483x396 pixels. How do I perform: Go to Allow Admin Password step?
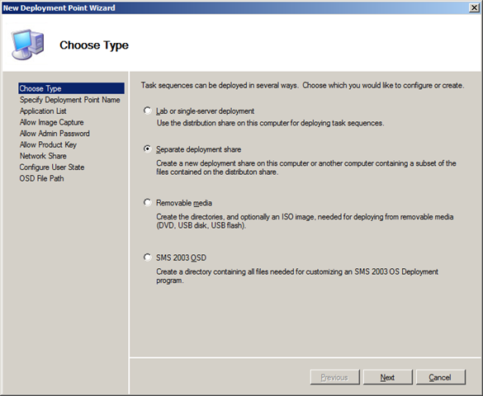point(54,133)
